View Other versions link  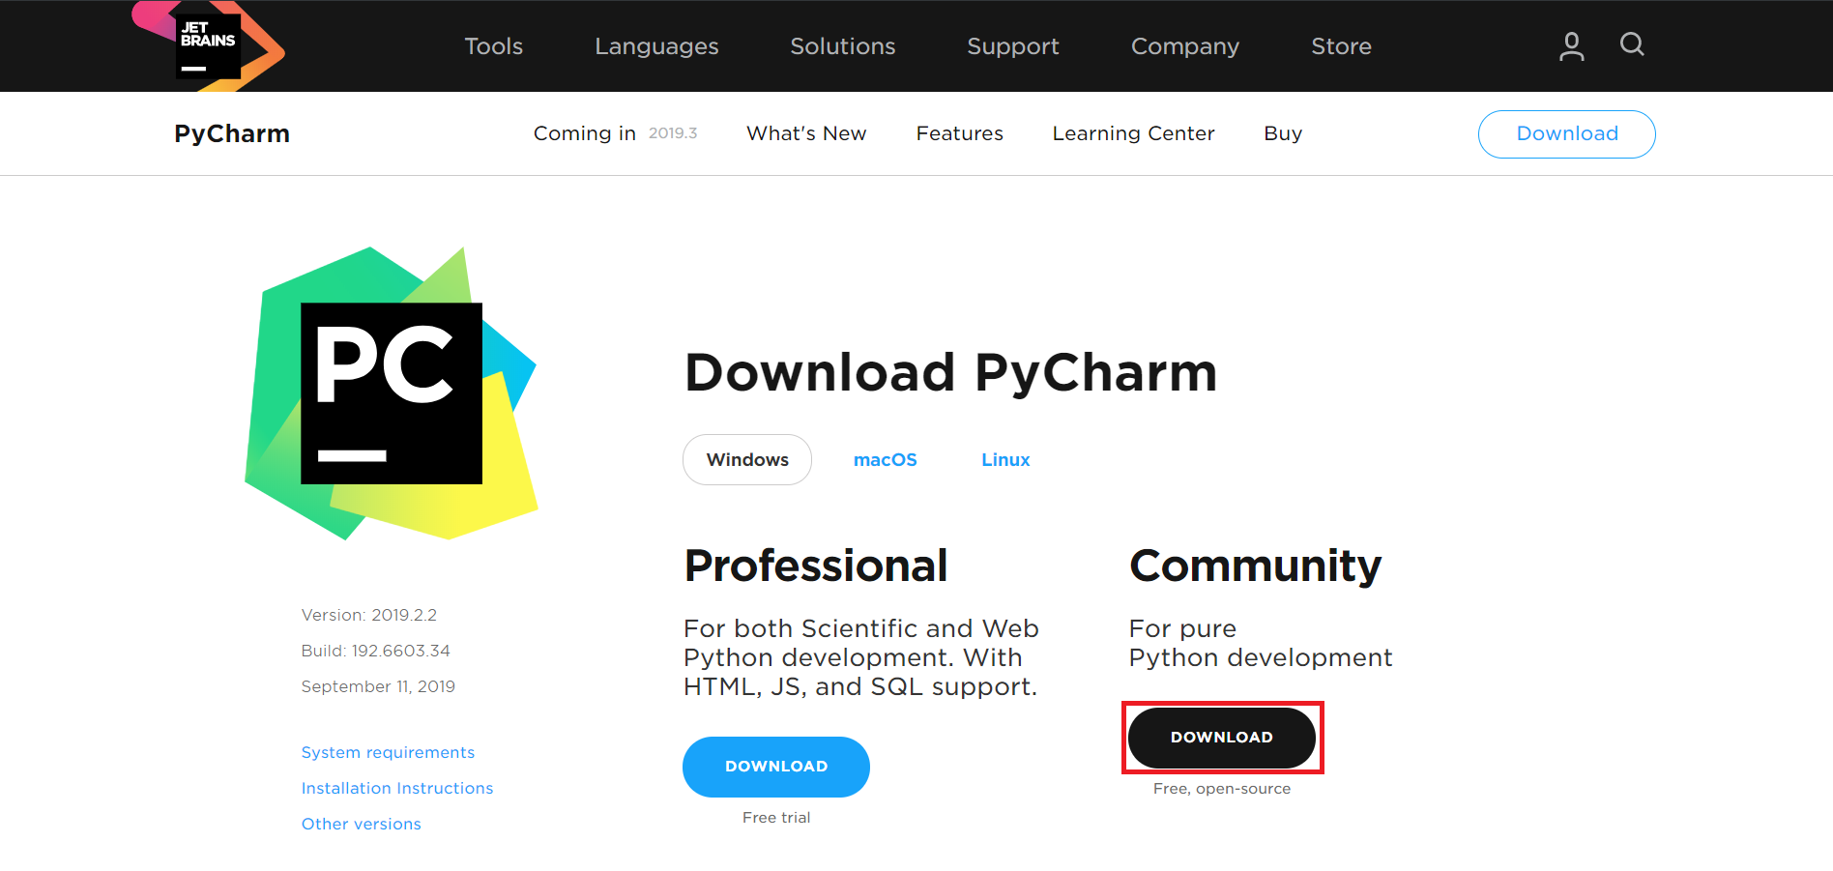(x=361, y=824)
